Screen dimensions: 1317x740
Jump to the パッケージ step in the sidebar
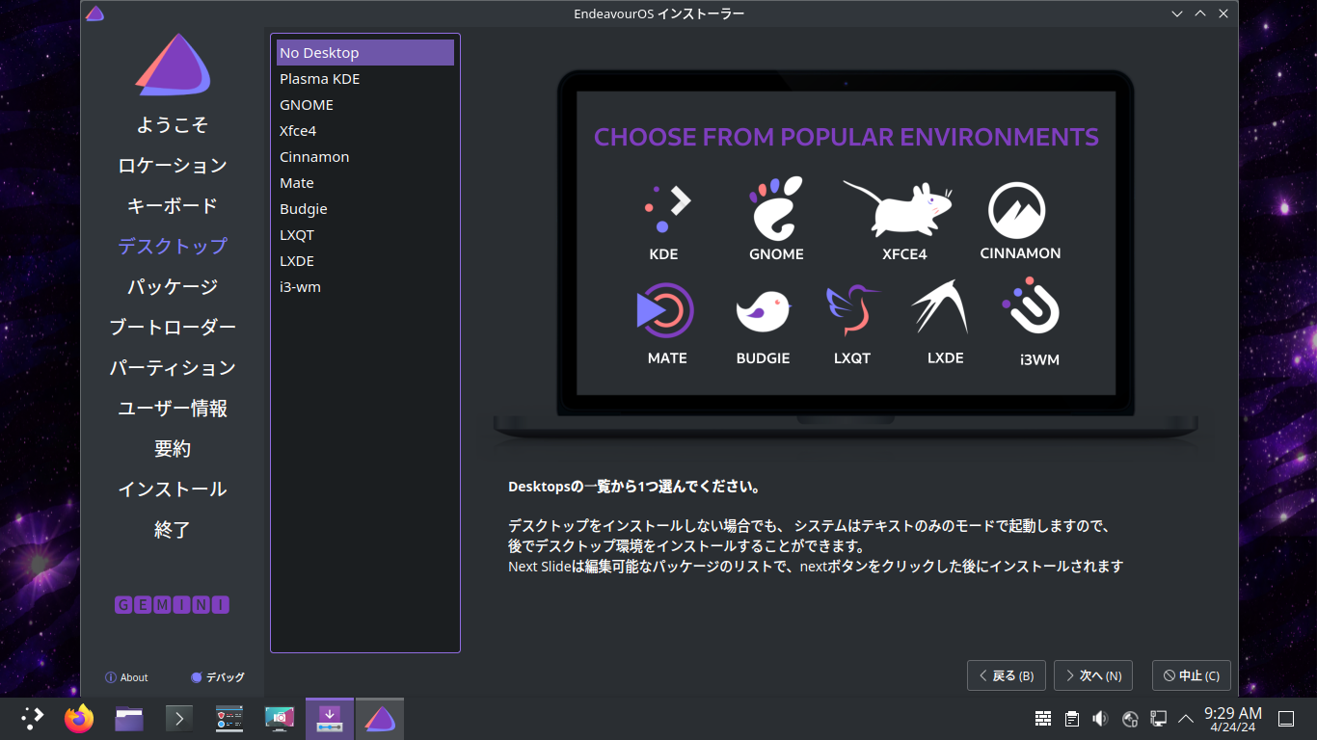(173, 287)
